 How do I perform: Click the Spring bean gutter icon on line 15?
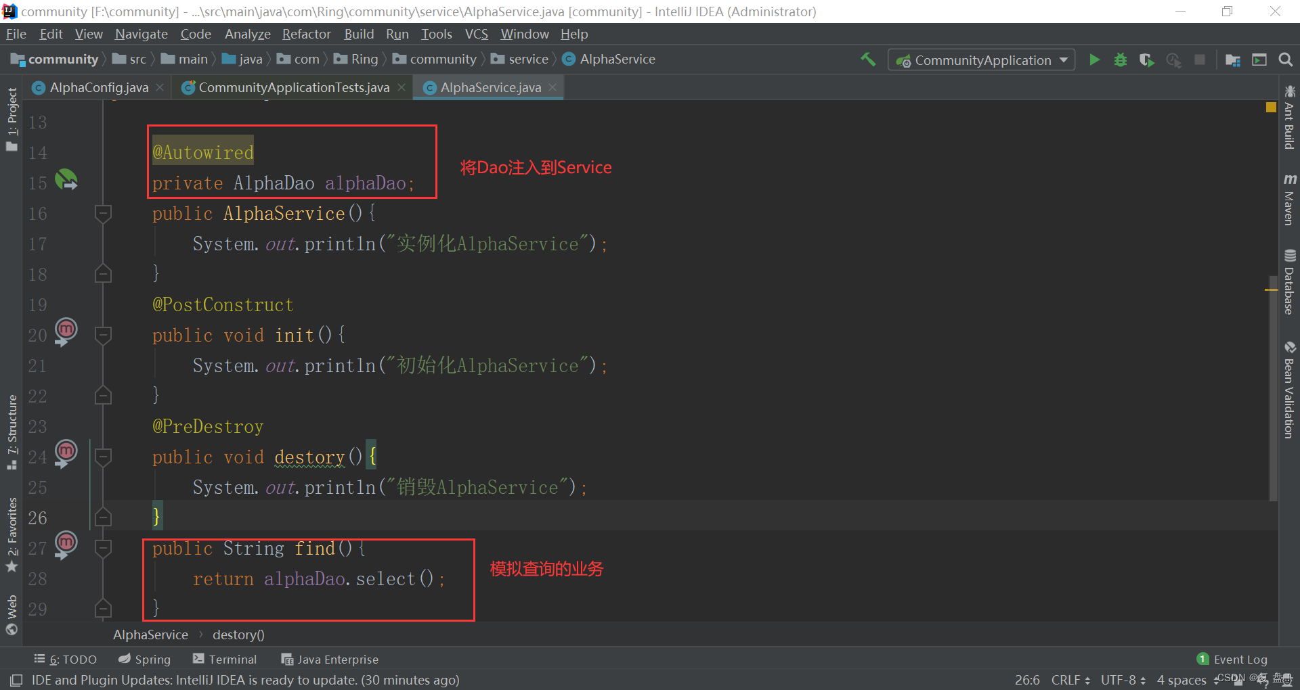(x=66, y=179)
